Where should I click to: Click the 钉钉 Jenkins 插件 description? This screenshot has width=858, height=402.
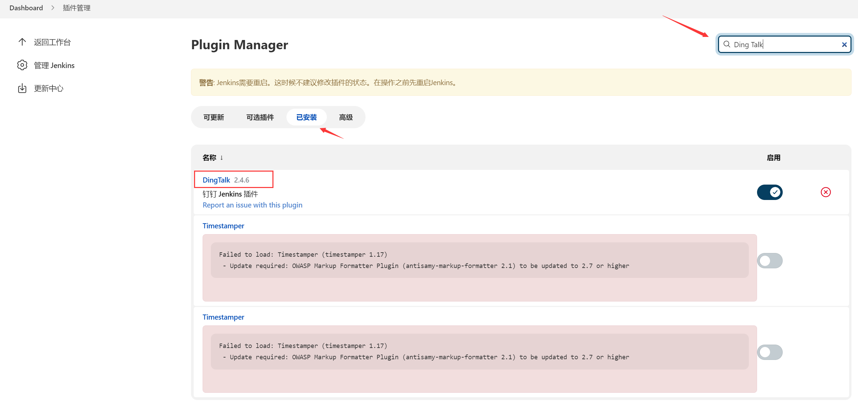point(230,194)
